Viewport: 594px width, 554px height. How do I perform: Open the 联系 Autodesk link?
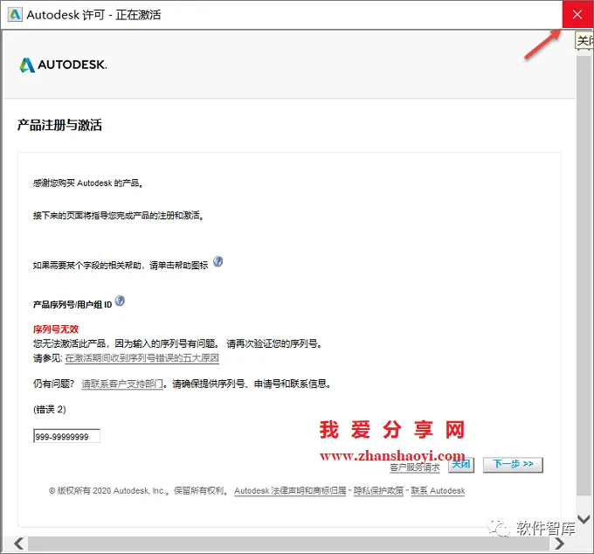[x=438, y=491]
